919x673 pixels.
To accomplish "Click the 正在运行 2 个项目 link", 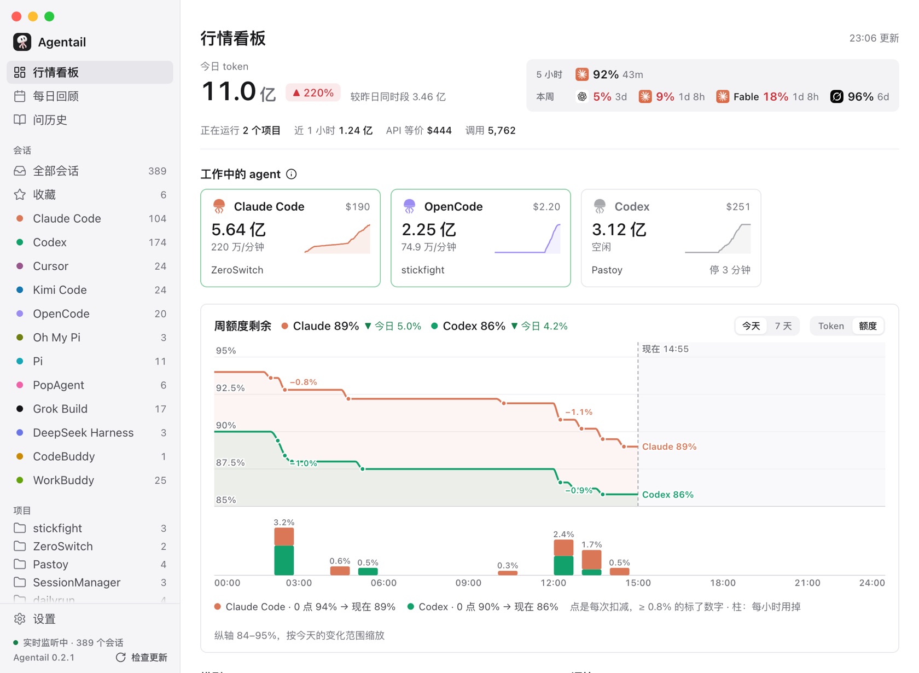I will pos(241,130).
